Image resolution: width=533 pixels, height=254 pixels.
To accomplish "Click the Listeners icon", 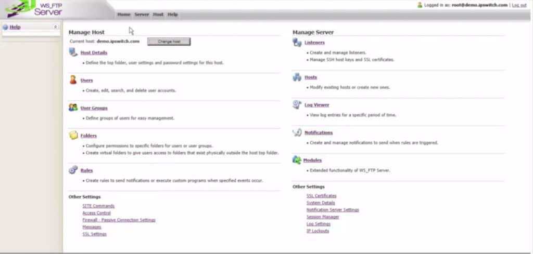I will (297, 43).
